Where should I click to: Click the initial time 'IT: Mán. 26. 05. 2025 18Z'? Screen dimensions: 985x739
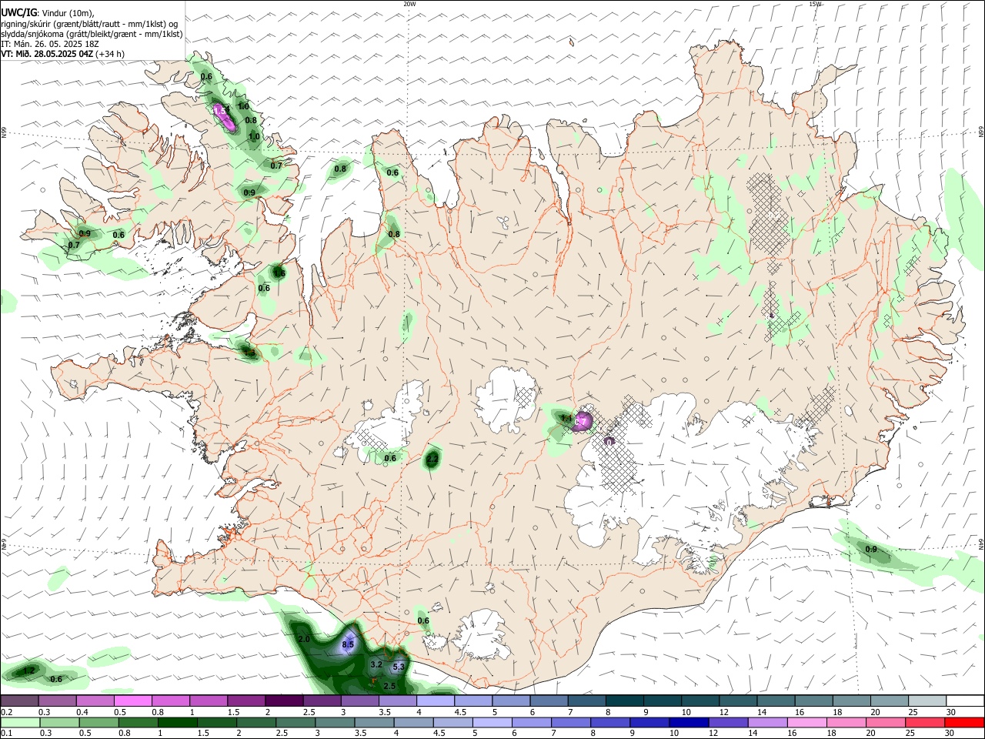click(50, 44)
